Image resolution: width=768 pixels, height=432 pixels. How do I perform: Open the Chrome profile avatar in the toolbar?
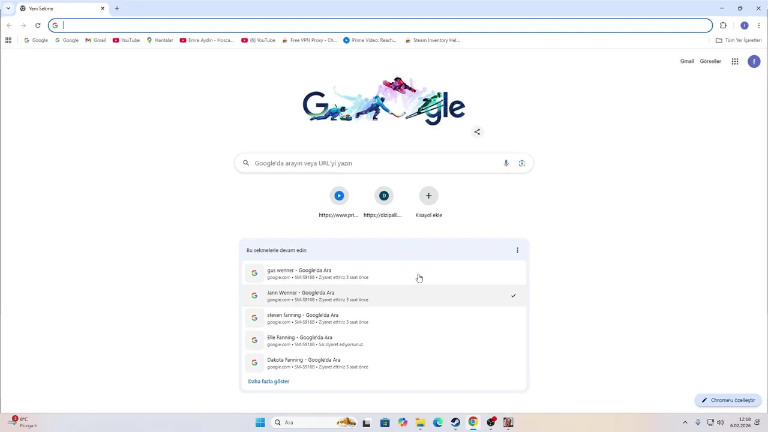[745, 25]
